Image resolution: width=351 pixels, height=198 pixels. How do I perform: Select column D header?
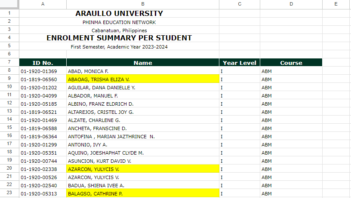click(x=291, y=4)
